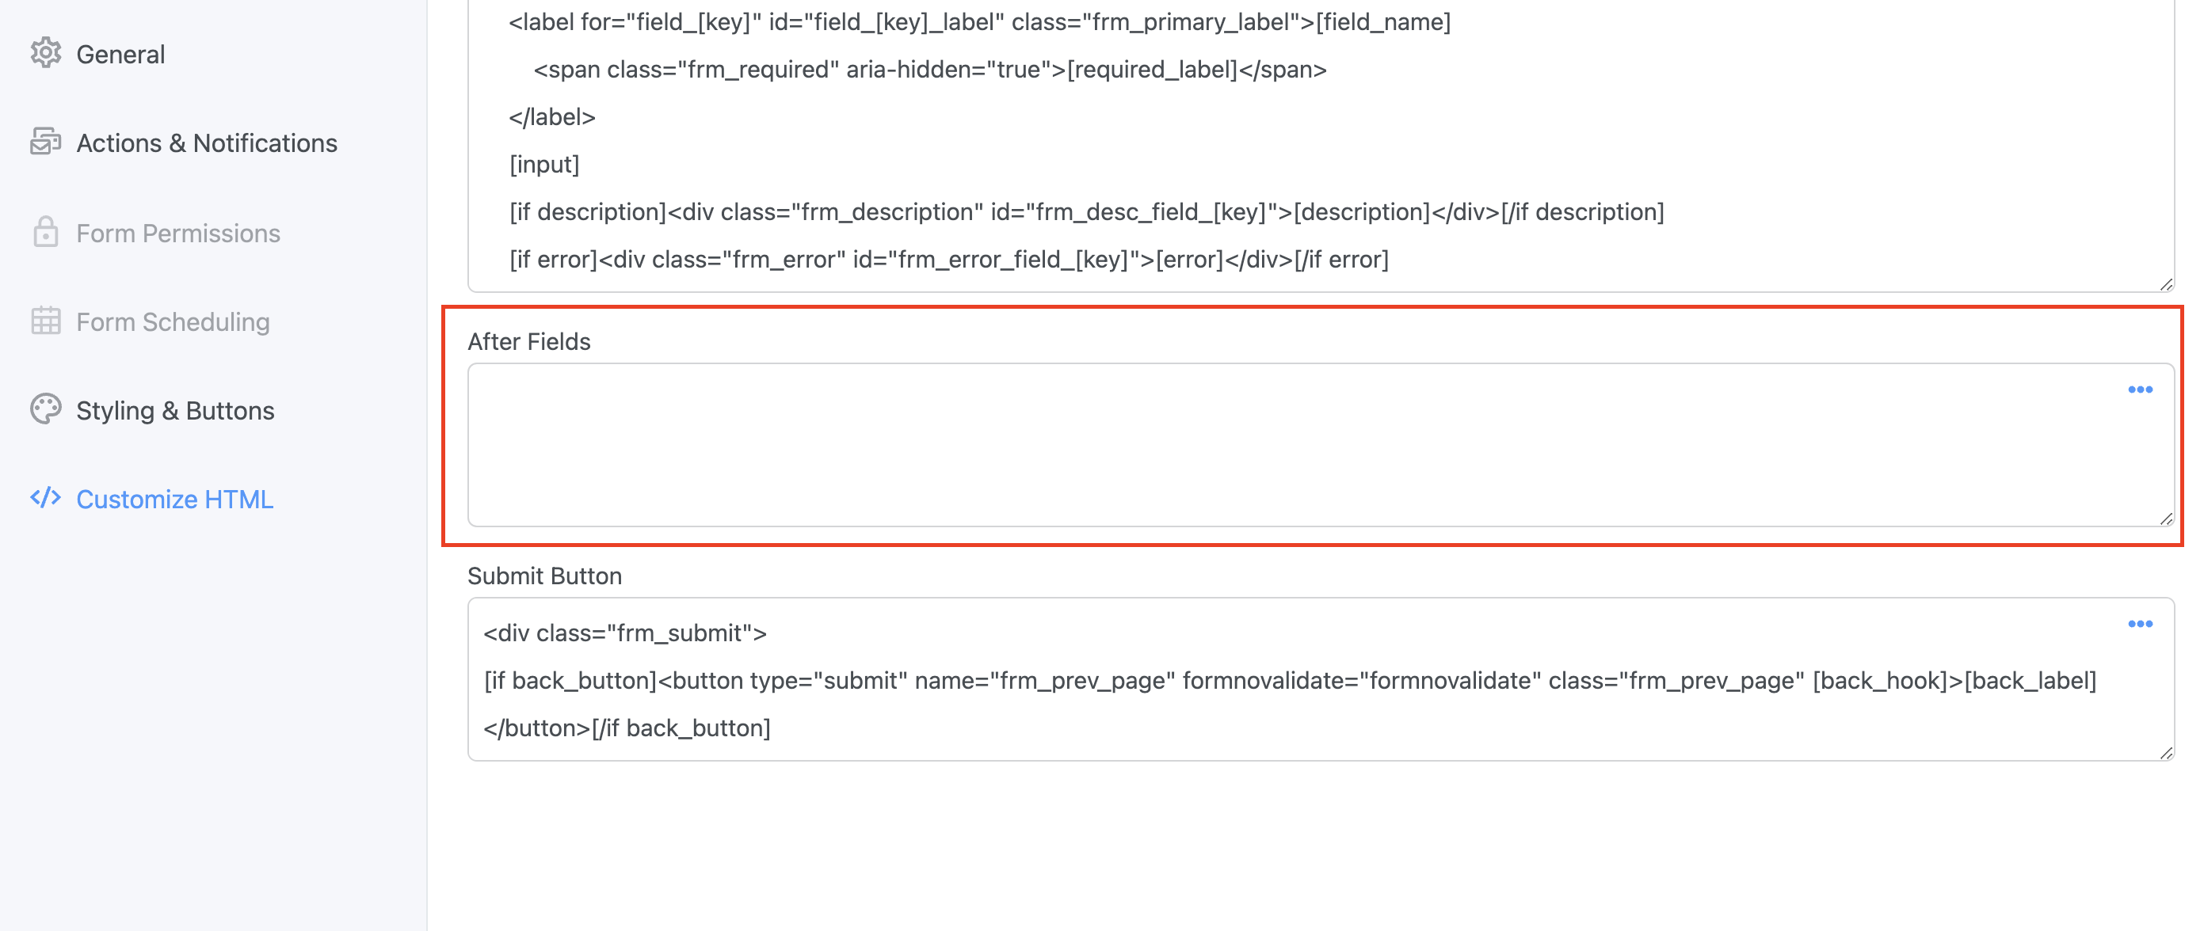Select the Styling & Buttons palette icon

[x=44, y=410]
